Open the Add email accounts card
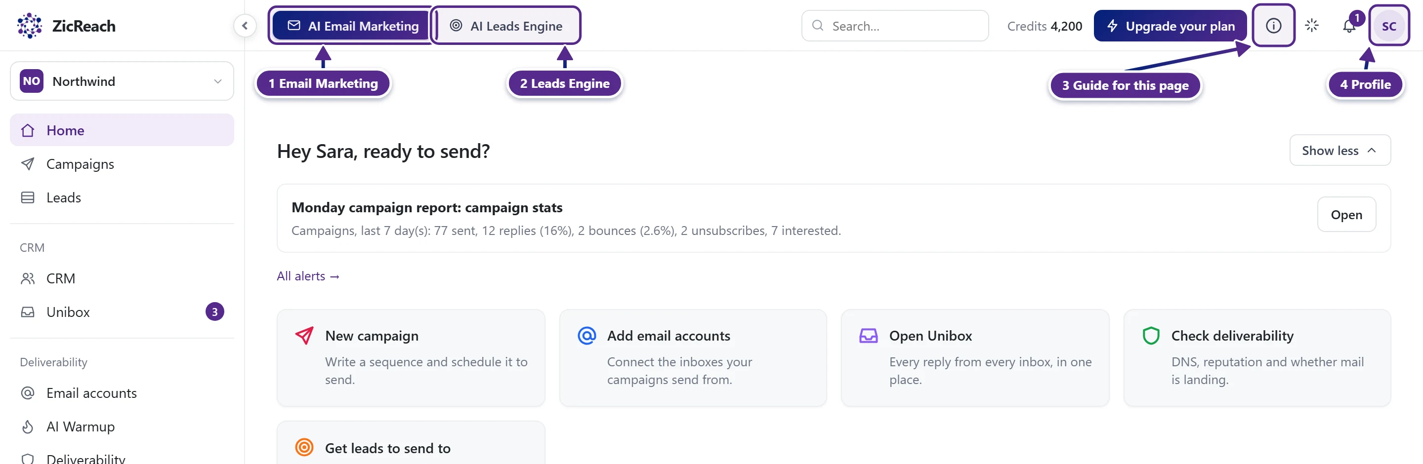This screenshot has height=464, width=1423. click(x=693, y=357)
